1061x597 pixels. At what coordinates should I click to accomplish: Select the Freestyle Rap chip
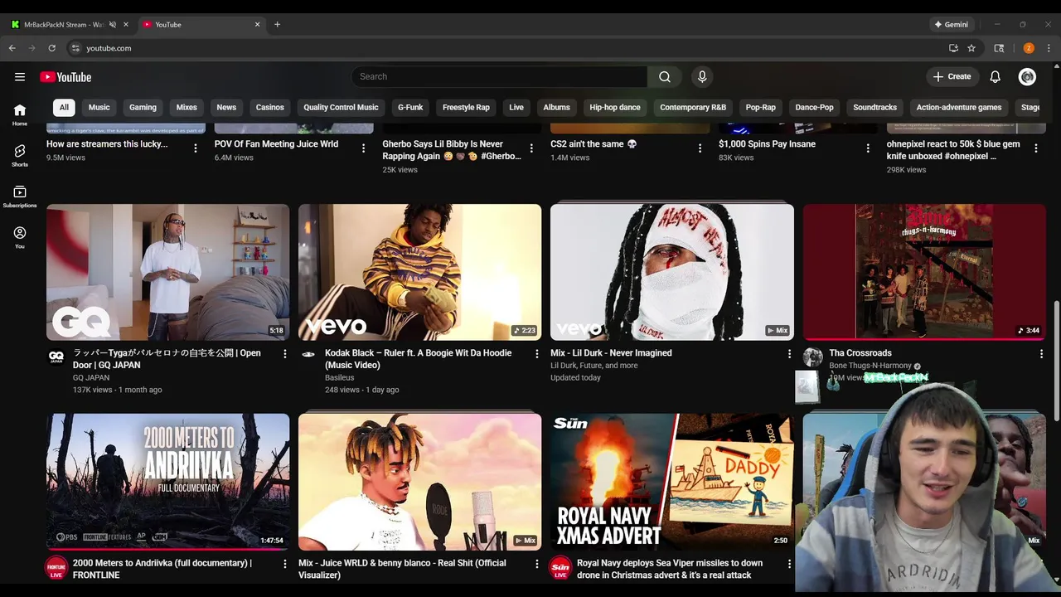coord(466,107)
